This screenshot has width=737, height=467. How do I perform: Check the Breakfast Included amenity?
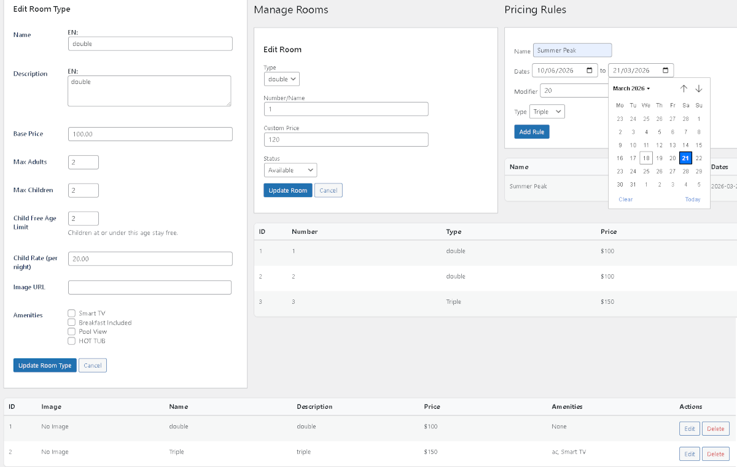71,322
